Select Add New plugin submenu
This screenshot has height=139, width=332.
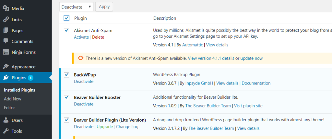click(x=13, y=99)
